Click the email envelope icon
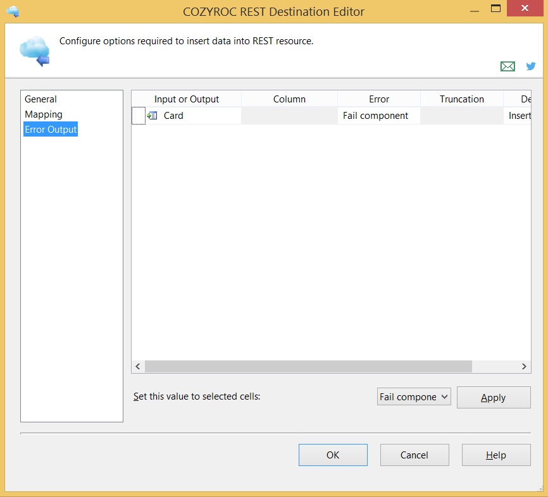Screen dimensions: 548x497 pos(508,66)
